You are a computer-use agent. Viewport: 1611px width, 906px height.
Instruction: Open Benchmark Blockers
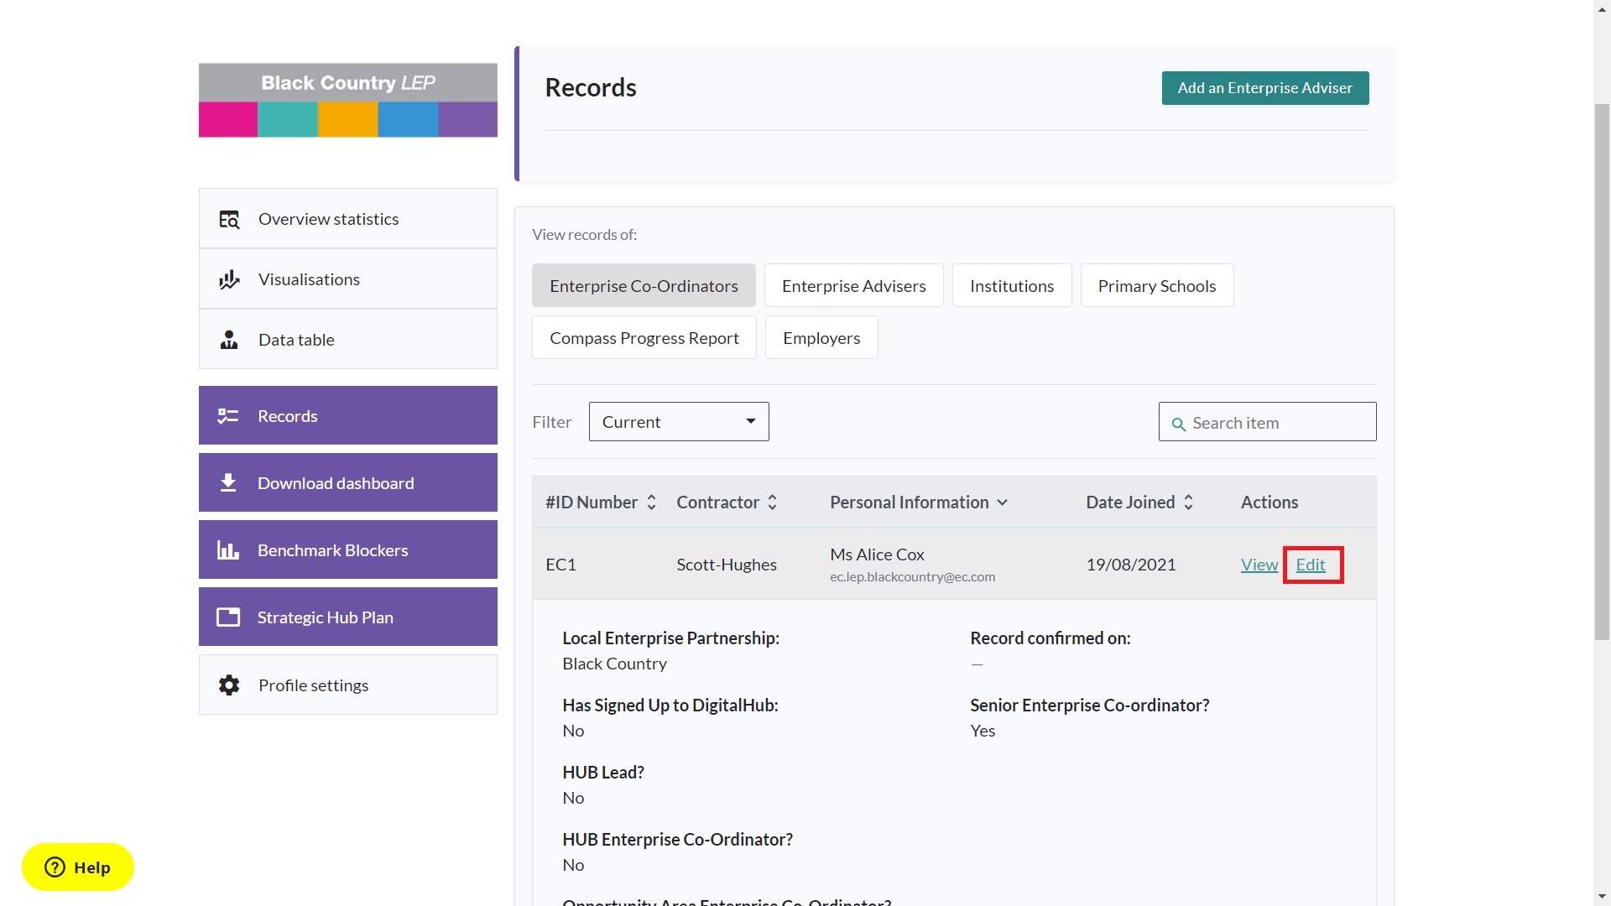(348, 549)
